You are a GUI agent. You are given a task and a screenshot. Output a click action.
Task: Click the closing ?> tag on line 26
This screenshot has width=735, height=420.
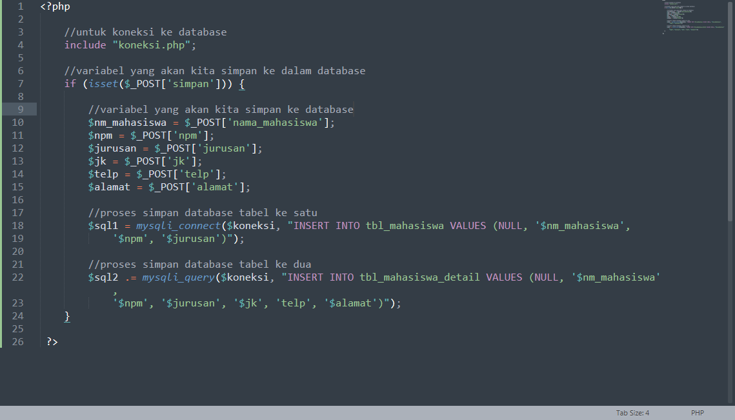tap(51, 341)
